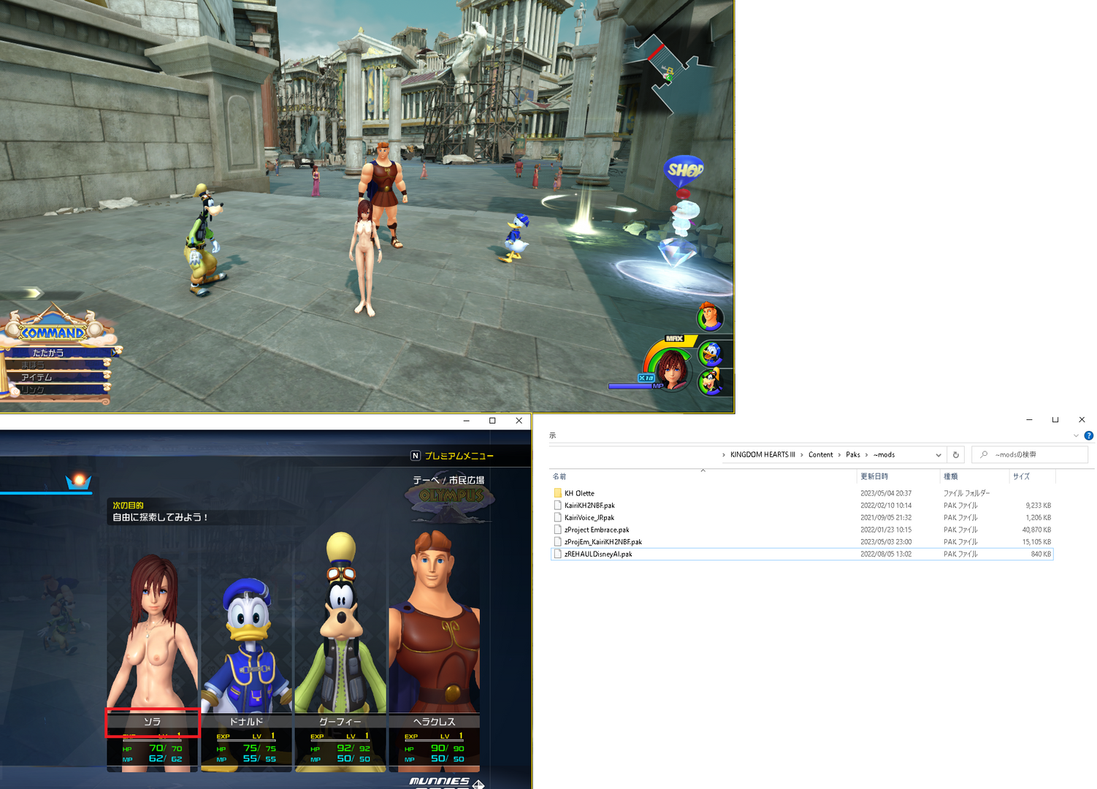Click the size value 40,870 KB
Image resolution: width=1097 pixels, height=789 pixels.
[x=1036, y=530]
